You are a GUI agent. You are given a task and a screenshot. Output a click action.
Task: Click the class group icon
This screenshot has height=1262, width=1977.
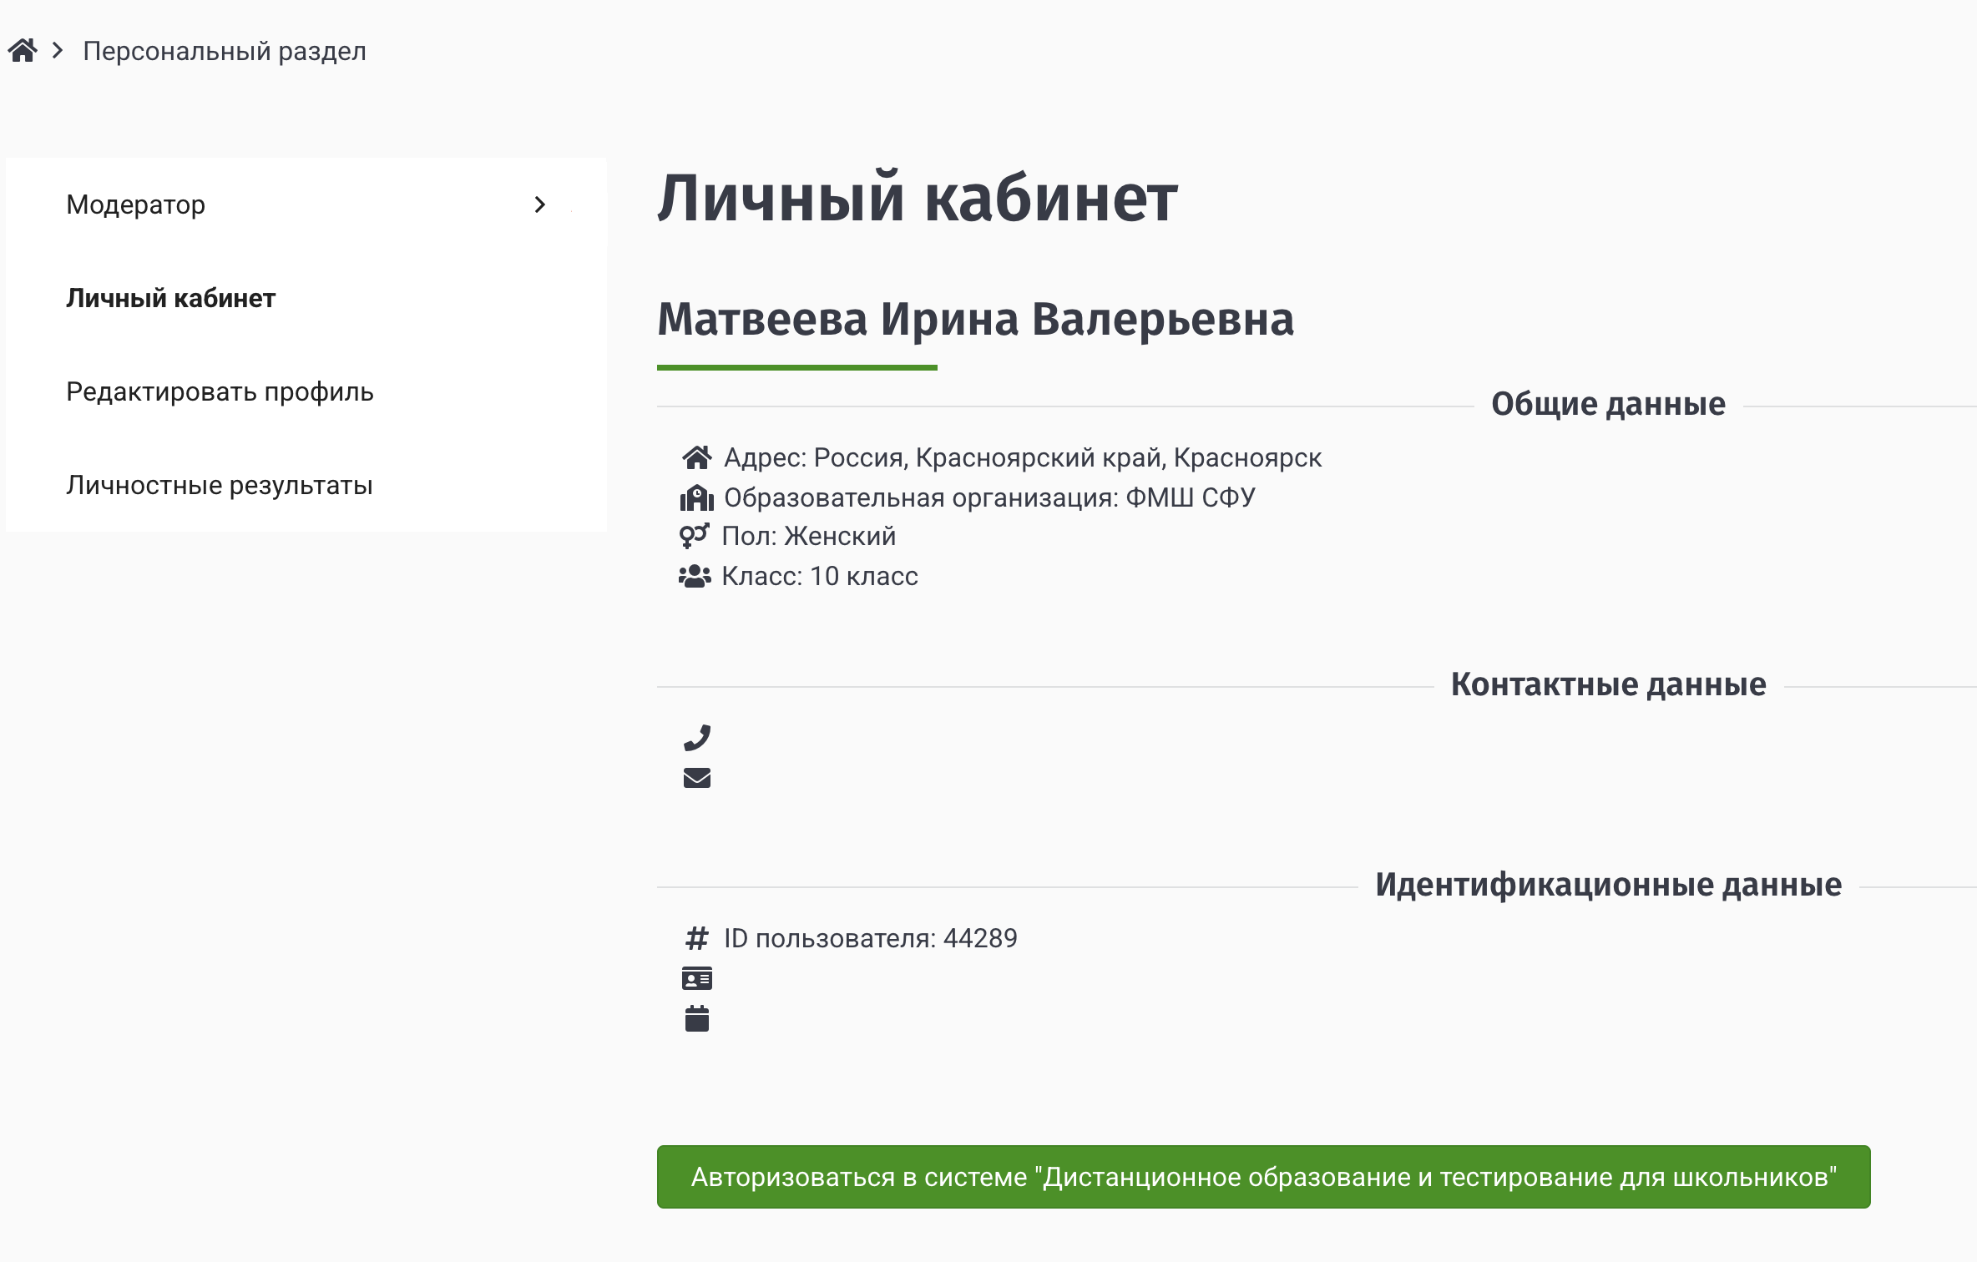[695, 574]
